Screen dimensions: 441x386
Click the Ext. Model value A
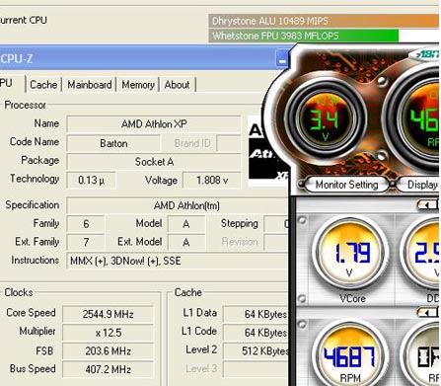[x=186, y=242]
